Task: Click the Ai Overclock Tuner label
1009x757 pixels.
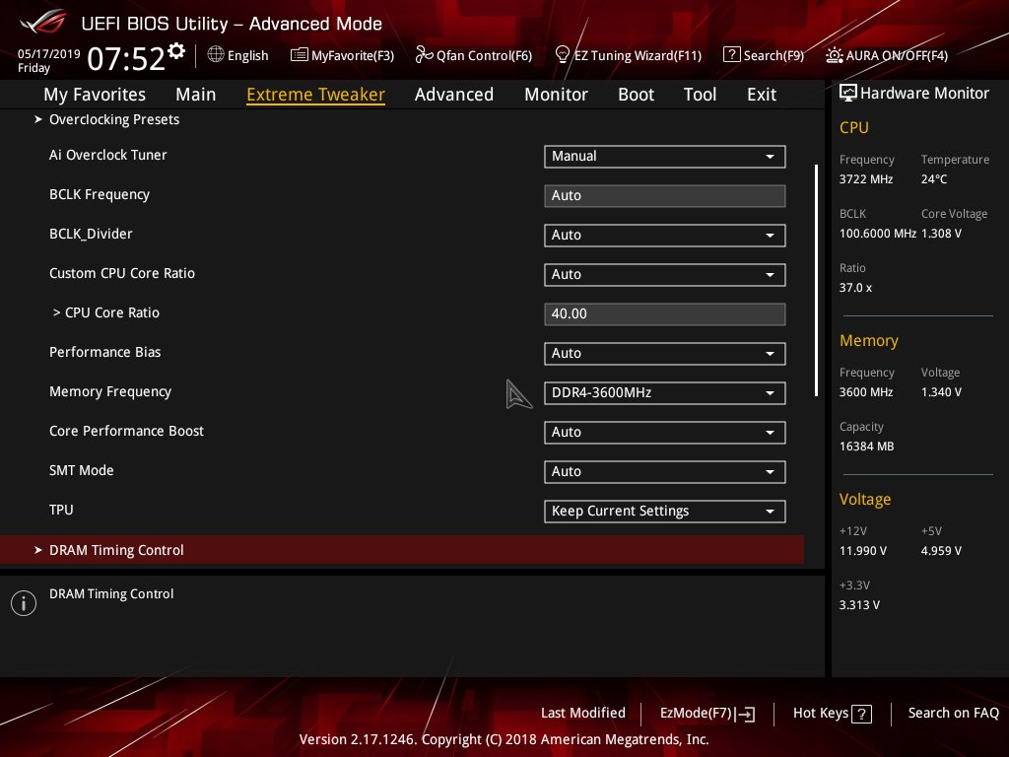Action: (x=108, y=155)
